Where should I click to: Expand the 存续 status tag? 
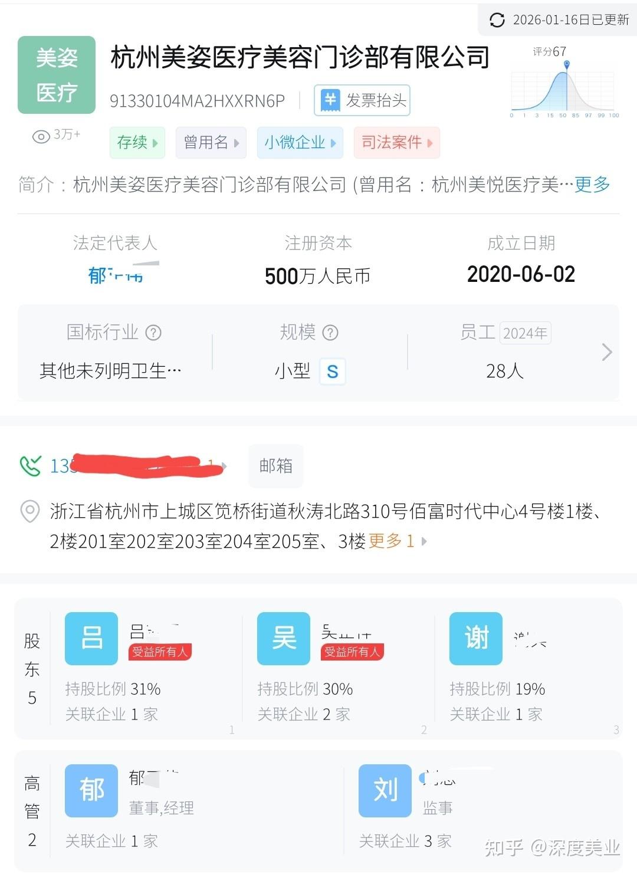tap(137, 143)
